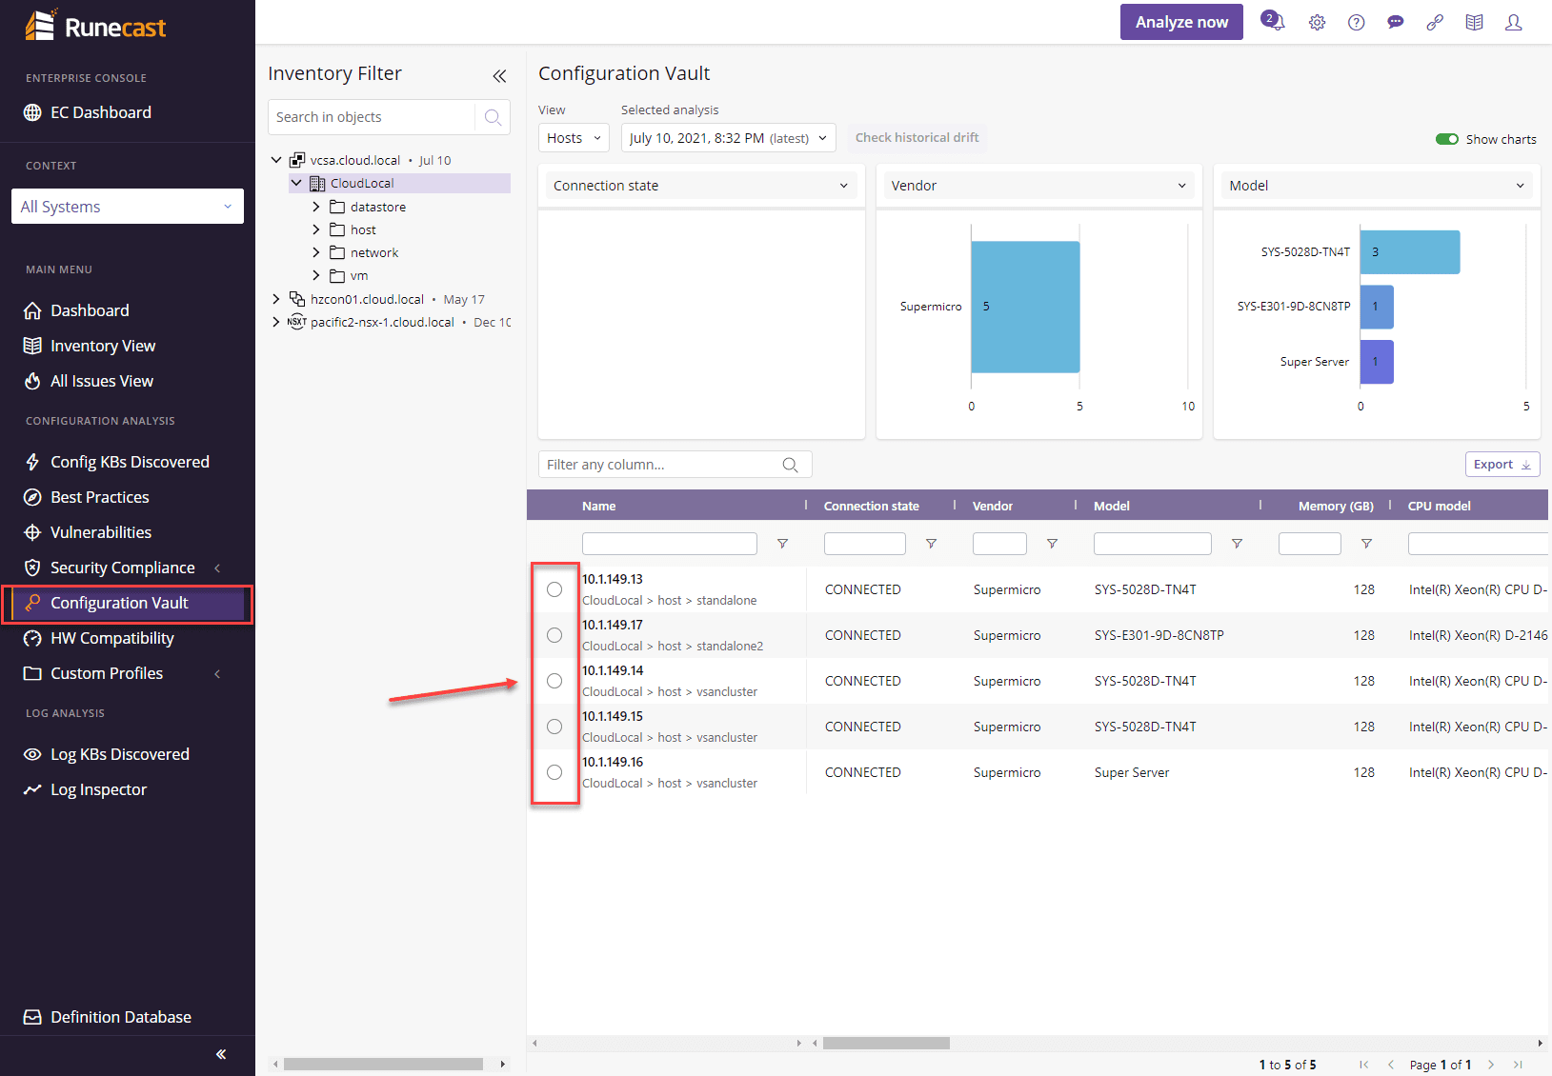Select radio button for host 10.1.149.16
Image resolution: width=1552 pixels, height=1076 pixels.
point(554,772)
